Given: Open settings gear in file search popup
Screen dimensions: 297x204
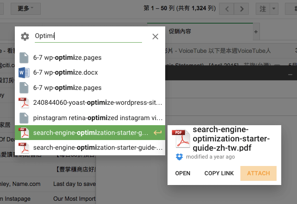Looking at the screenshot, I should [25, 36].
